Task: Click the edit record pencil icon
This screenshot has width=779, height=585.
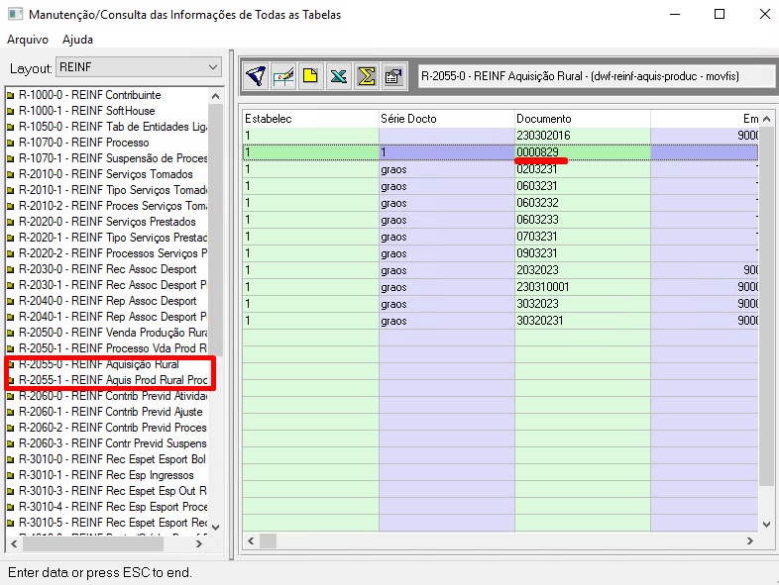Action: coord(283,76)
